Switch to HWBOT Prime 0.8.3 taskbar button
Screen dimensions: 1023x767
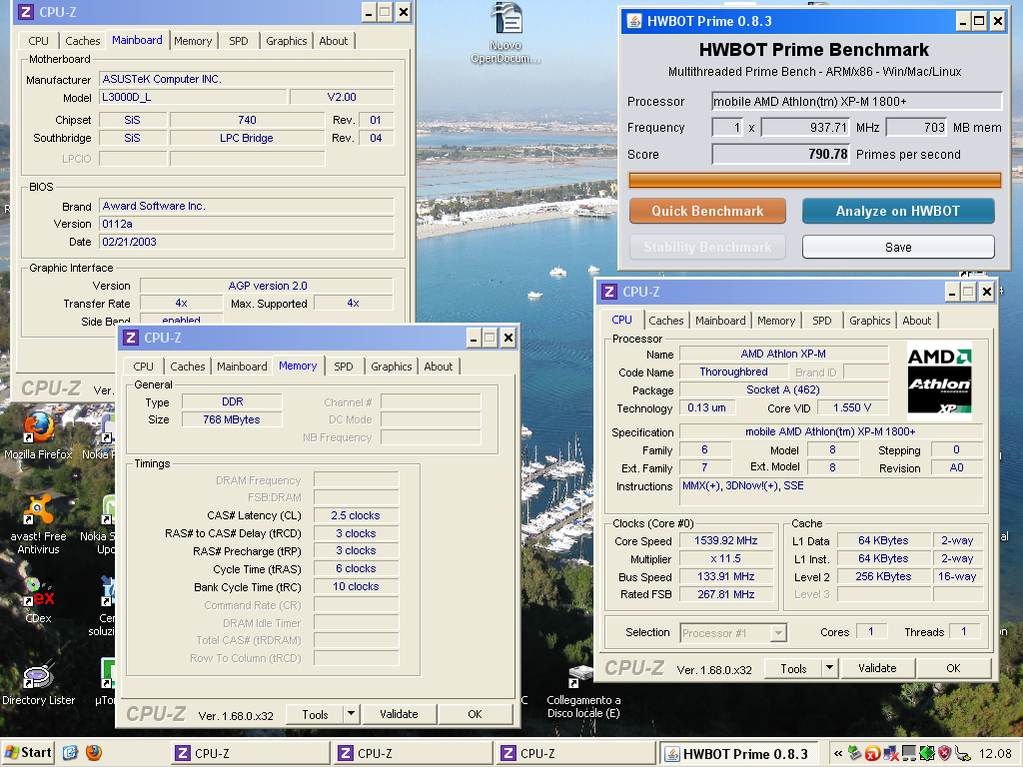click(739, 753)
